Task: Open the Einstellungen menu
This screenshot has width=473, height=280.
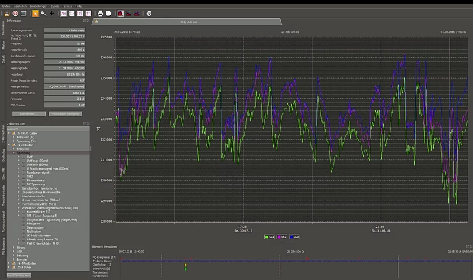Action: (x=38, y=6)
